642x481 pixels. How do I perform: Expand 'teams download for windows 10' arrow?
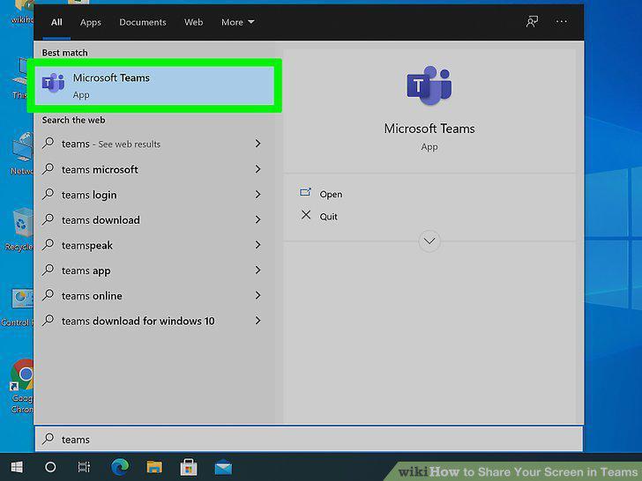click(258, 321)
